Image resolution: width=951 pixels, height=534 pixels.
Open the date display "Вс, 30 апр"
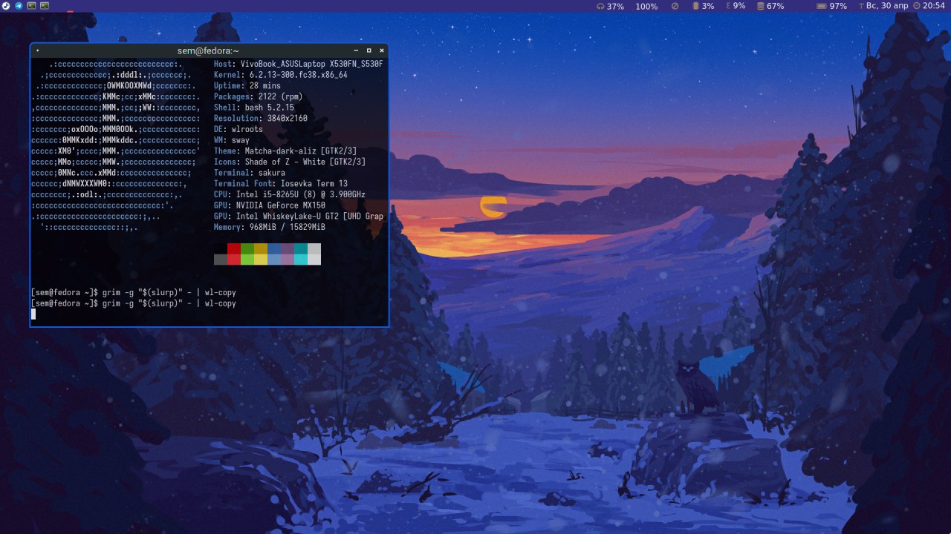coord(883,6)
